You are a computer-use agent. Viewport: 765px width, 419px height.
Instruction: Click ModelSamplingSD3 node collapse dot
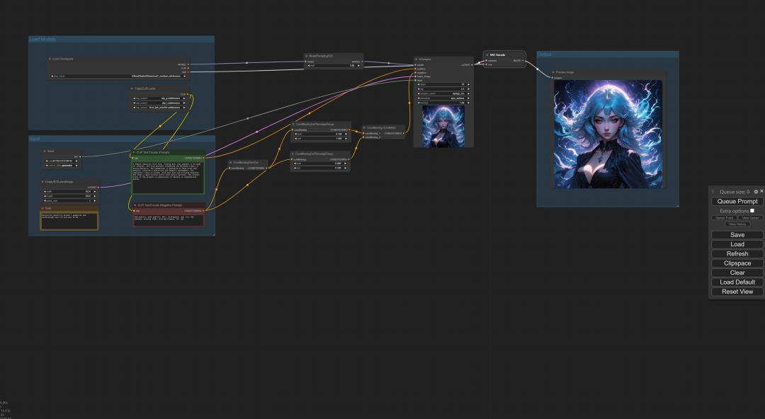(306, 56)
